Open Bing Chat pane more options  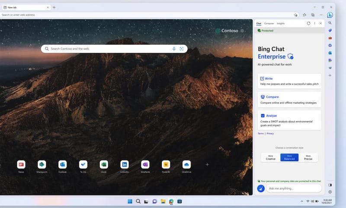(315, 23)
